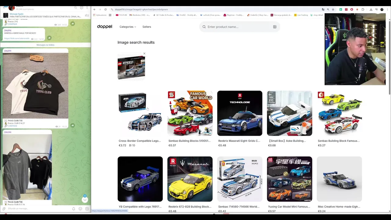Click the Telegram camera record icon beside the emoji button

(87, 209)
